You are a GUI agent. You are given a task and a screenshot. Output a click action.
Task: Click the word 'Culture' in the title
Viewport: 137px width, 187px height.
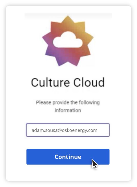point(50,82)
